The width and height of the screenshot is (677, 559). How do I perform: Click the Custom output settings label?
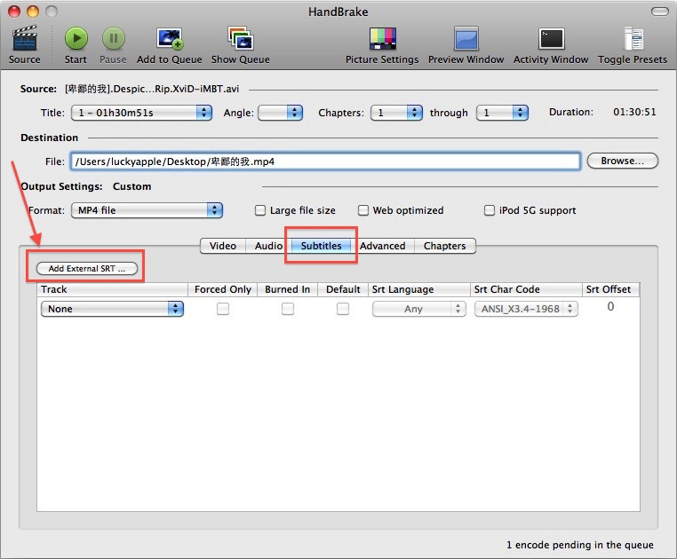131,186
